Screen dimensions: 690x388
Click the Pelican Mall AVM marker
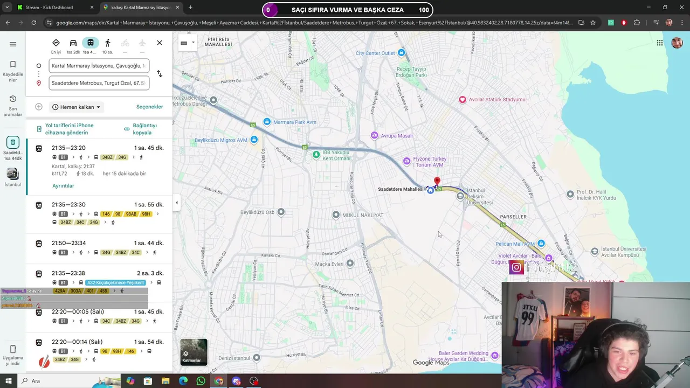(541, 244)
